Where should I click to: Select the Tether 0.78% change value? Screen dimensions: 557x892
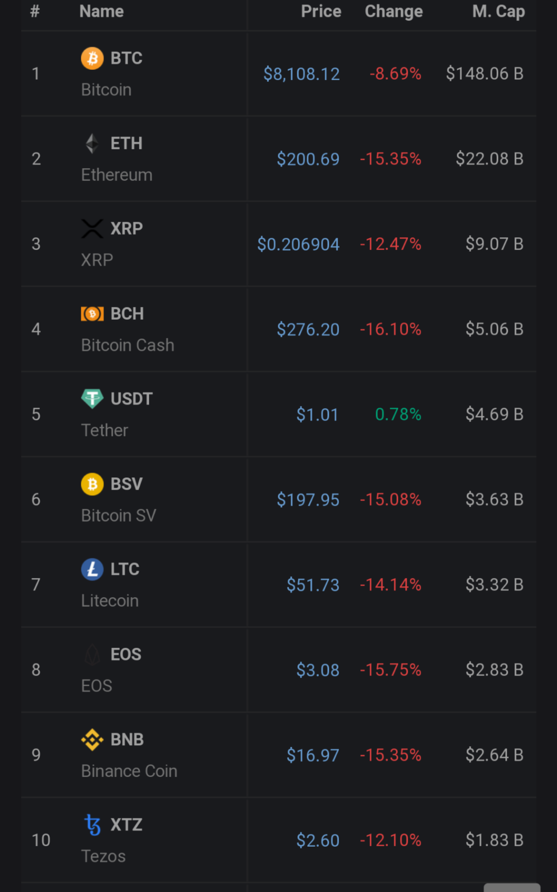398,414
